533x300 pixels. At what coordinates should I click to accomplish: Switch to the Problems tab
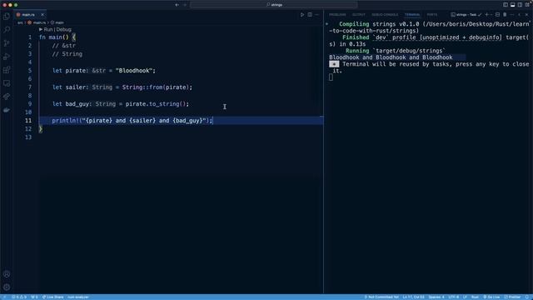(x=337, y=15)
